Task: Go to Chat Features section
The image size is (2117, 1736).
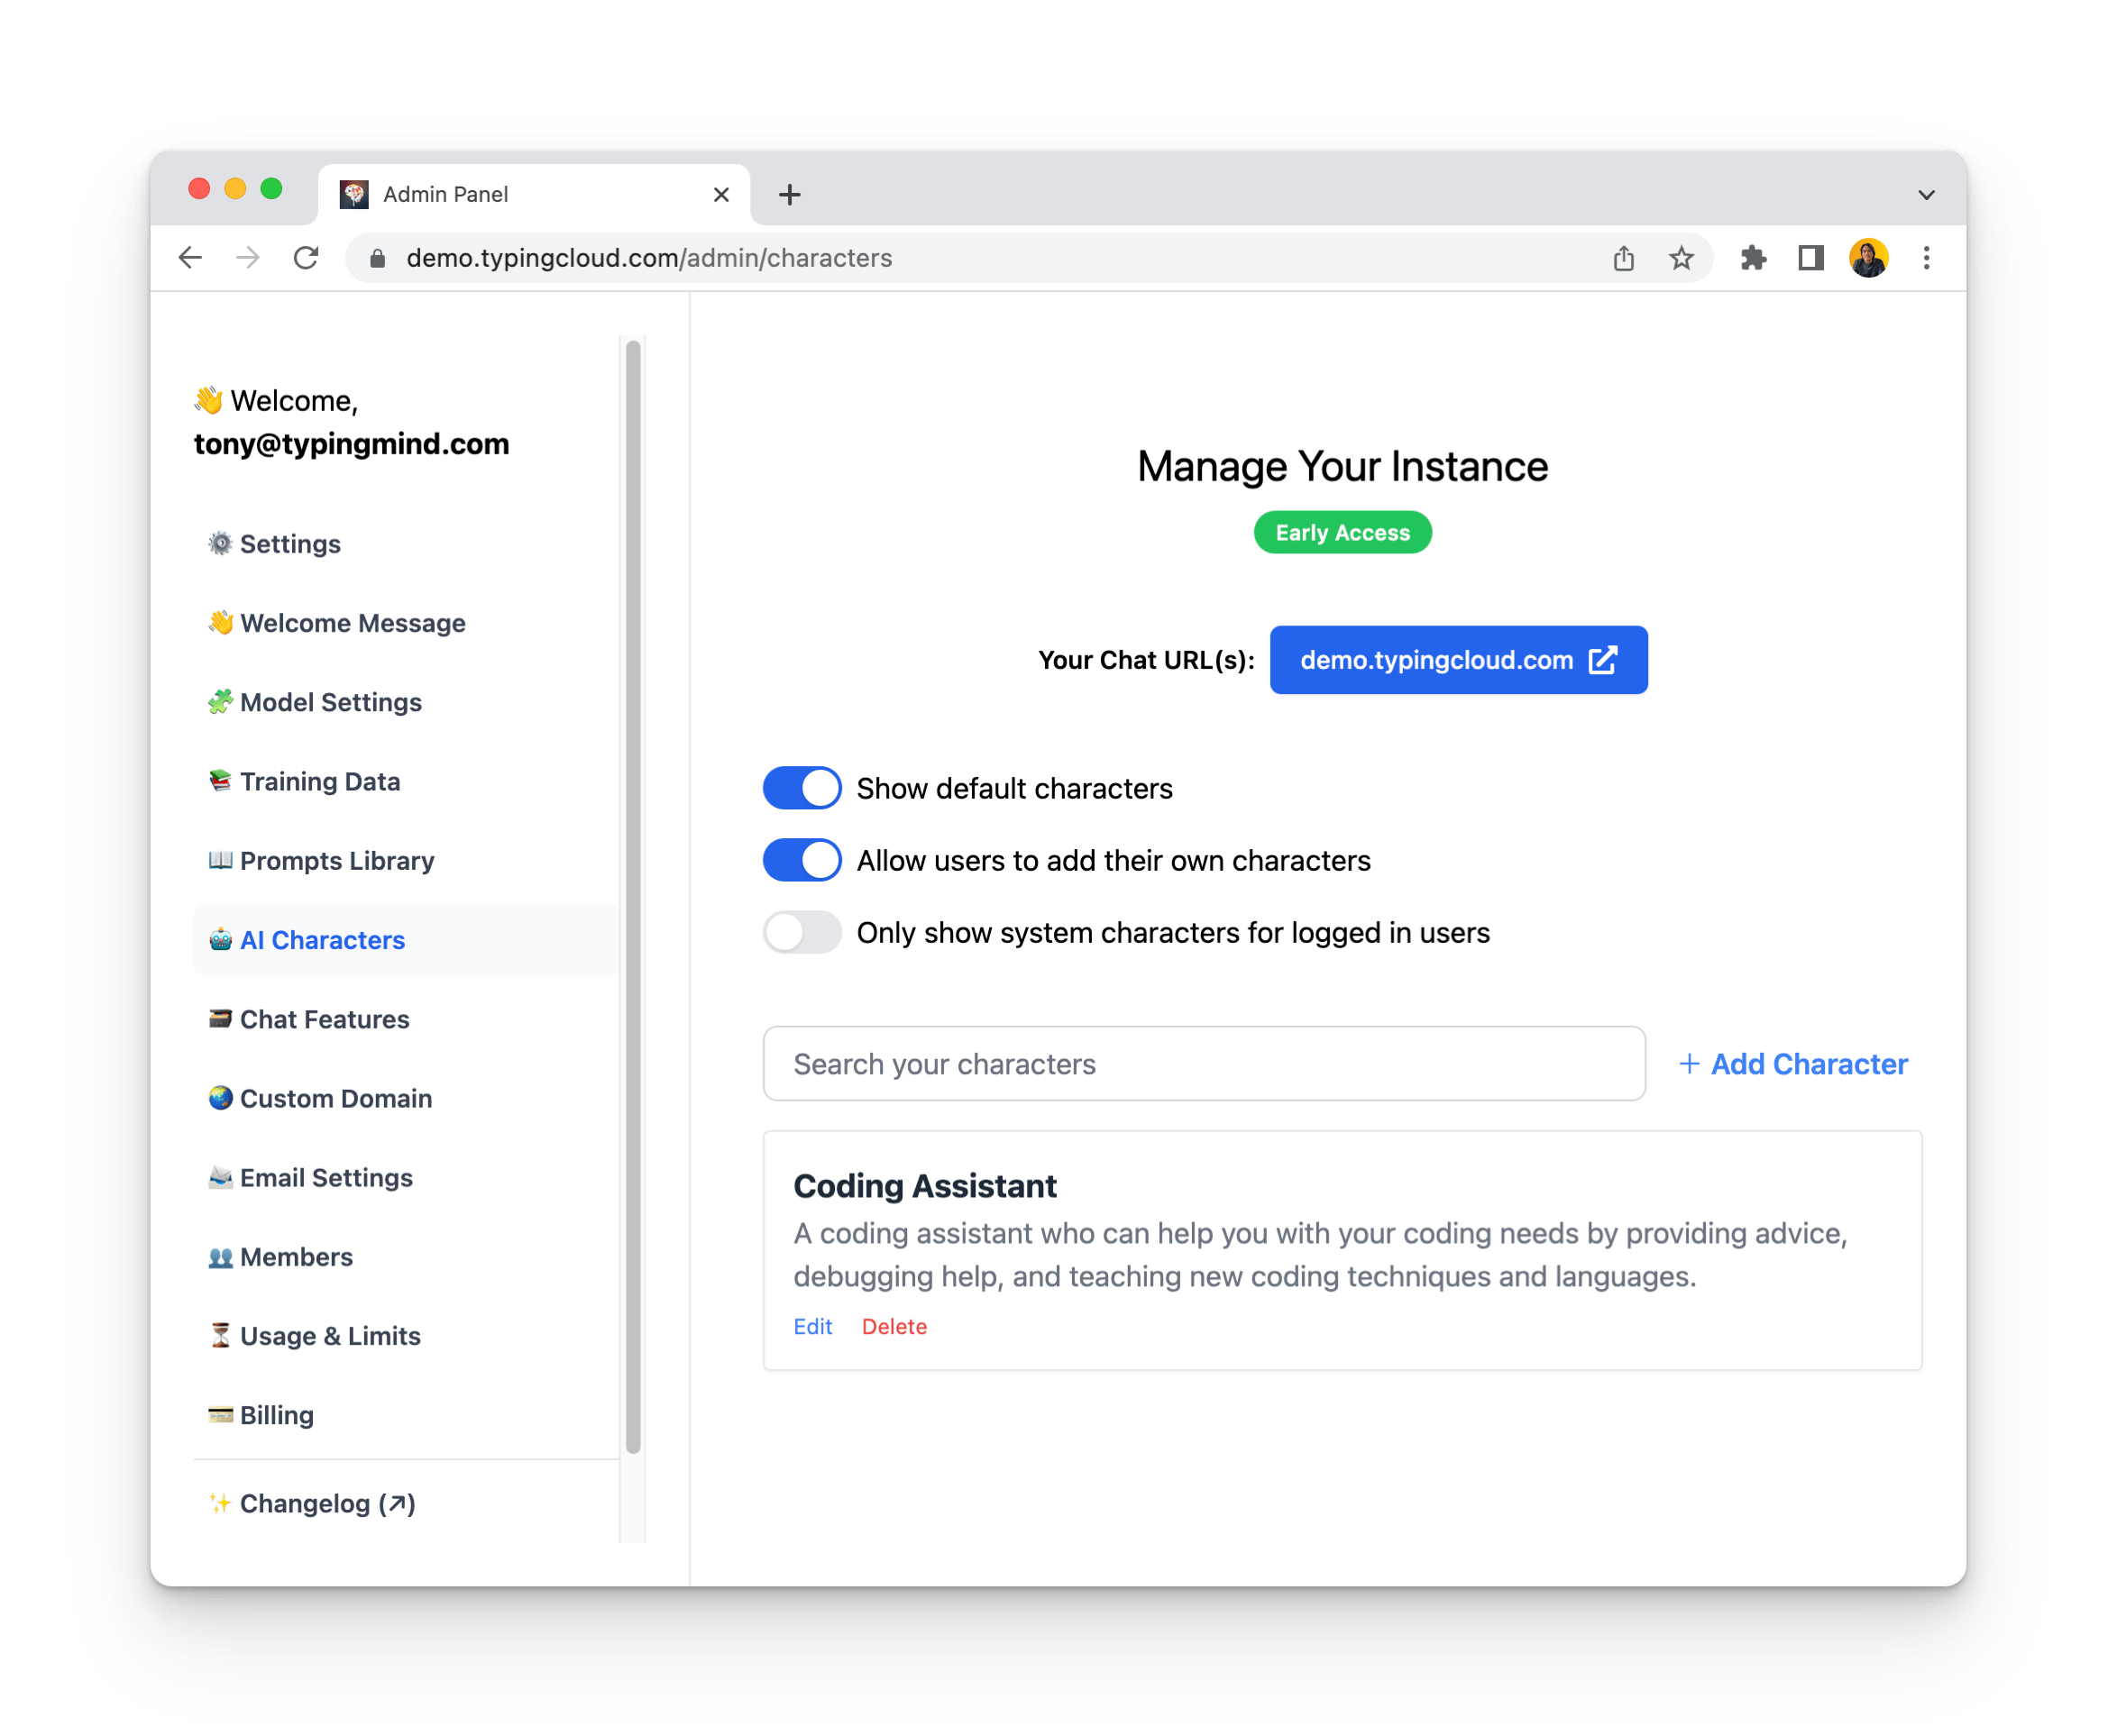Action: coord(325,1019)
